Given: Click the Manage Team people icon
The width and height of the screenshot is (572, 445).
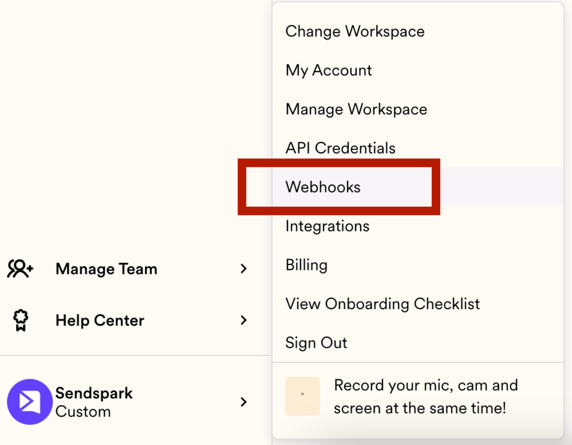Looking at the screenshot, I should point(20,269).
